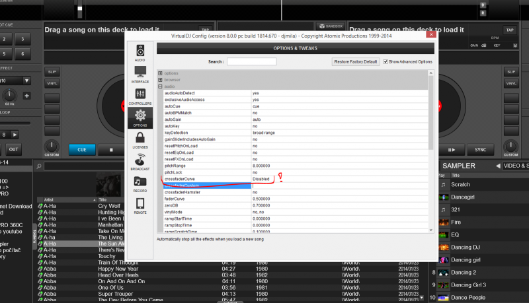Open the effect selection dropdown arrow
This screenshot has width=529, height=303.
click(26, 81)
